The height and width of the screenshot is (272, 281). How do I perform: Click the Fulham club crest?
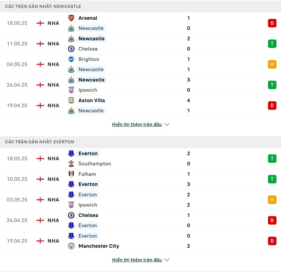pyautogui.click(x=71, y=174)
